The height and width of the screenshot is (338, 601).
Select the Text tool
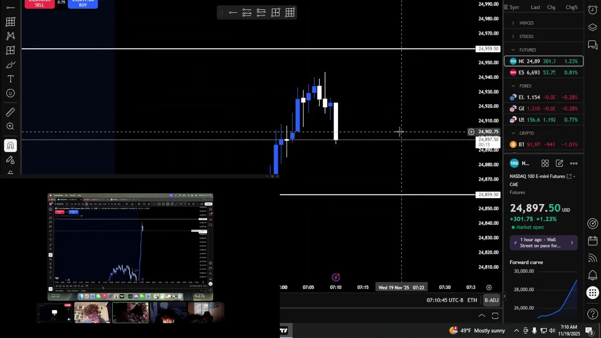tap(10, 79)
